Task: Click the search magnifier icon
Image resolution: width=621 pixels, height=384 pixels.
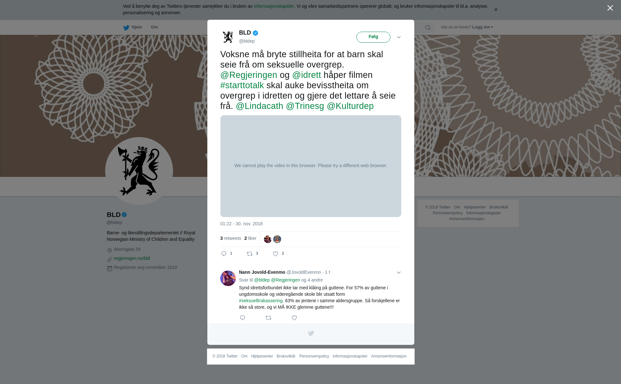Action: pos(428,27)
